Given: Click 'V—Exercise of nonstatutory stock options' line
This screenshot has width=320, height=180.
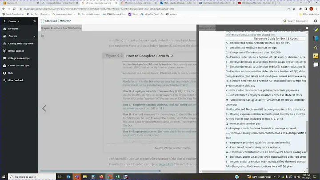Looking at the screenshot, I should point(252,147).
